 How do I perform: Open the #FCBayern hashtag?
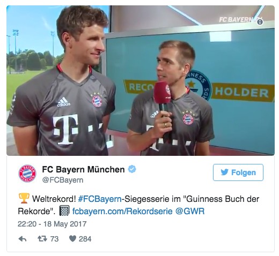coord(100,199)
